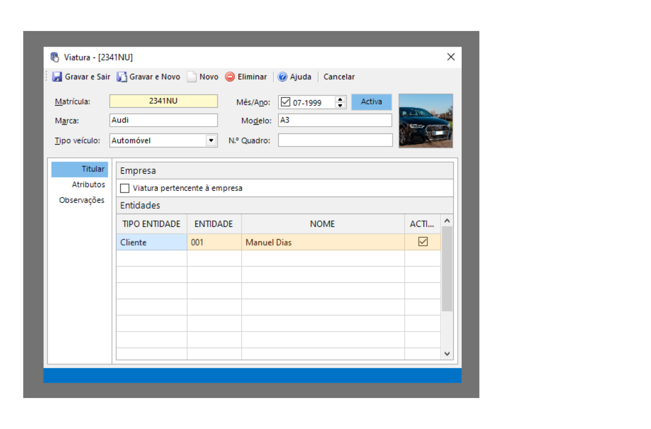Enable Viatura pertencente à empresa checkbox
The image size is (651, 429).
point(125,188)
